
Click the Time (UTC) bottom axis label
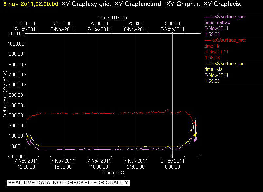[x=114, y=173]
